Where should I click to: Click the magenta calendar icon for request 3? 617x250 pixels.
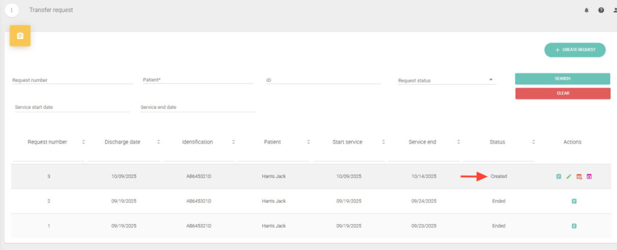tap(589, 176)
